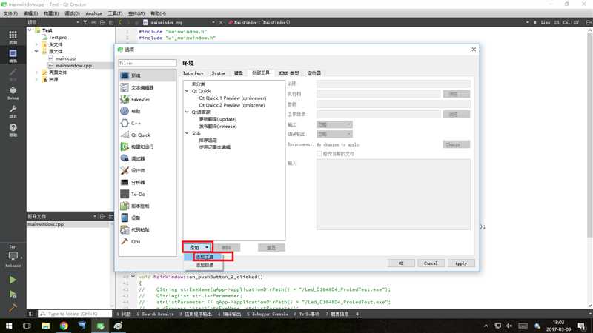Select the To-Do category in Options
The width and height of the screenshot is (593, 333).
[147, 194]
